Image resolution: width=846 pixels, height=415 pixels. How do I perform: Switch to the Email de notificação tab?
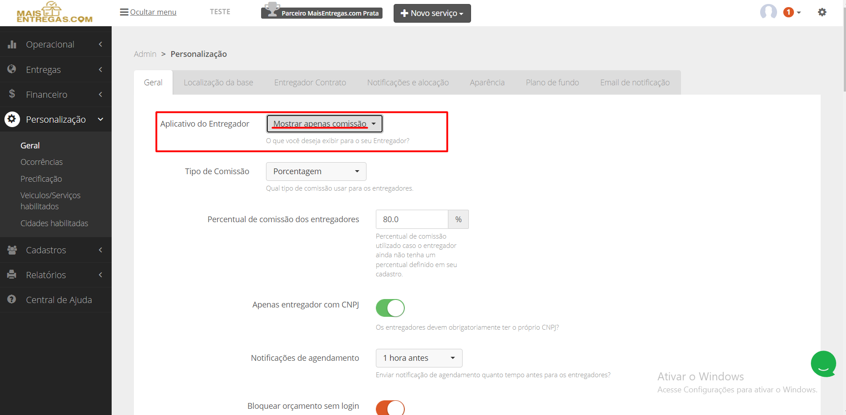point(635,83)
